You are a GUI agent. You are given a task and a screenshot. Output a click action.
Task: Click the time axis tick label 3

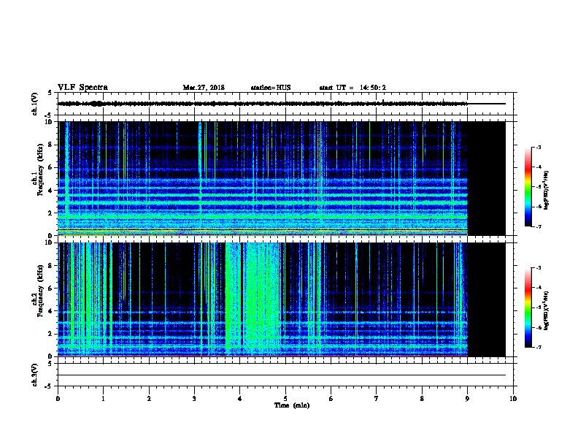click(194, 398)
